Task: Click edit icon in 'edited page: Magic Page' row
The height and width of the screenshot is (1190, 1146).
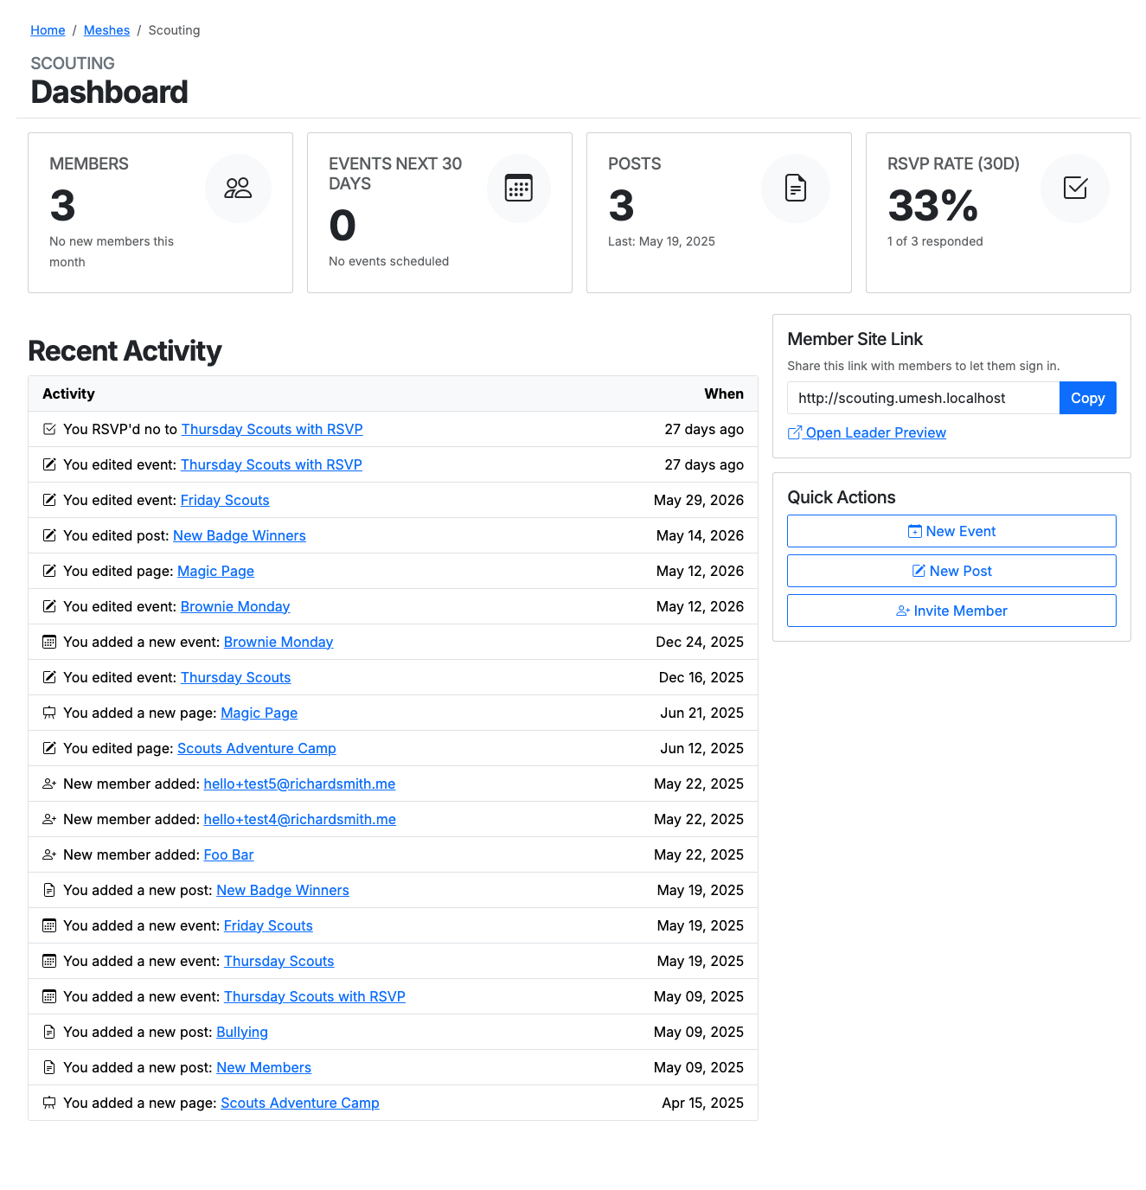Action: point(49,571)
